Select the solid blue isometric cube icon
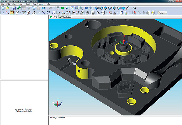 point(123,8)
